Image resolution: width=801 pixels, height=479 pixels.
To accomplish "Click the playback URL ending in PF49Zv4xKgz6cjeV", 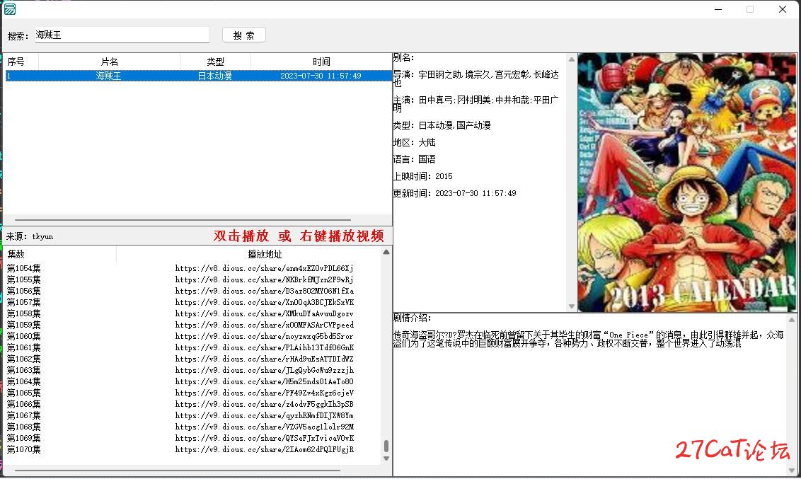I will (x=264, y=393).
